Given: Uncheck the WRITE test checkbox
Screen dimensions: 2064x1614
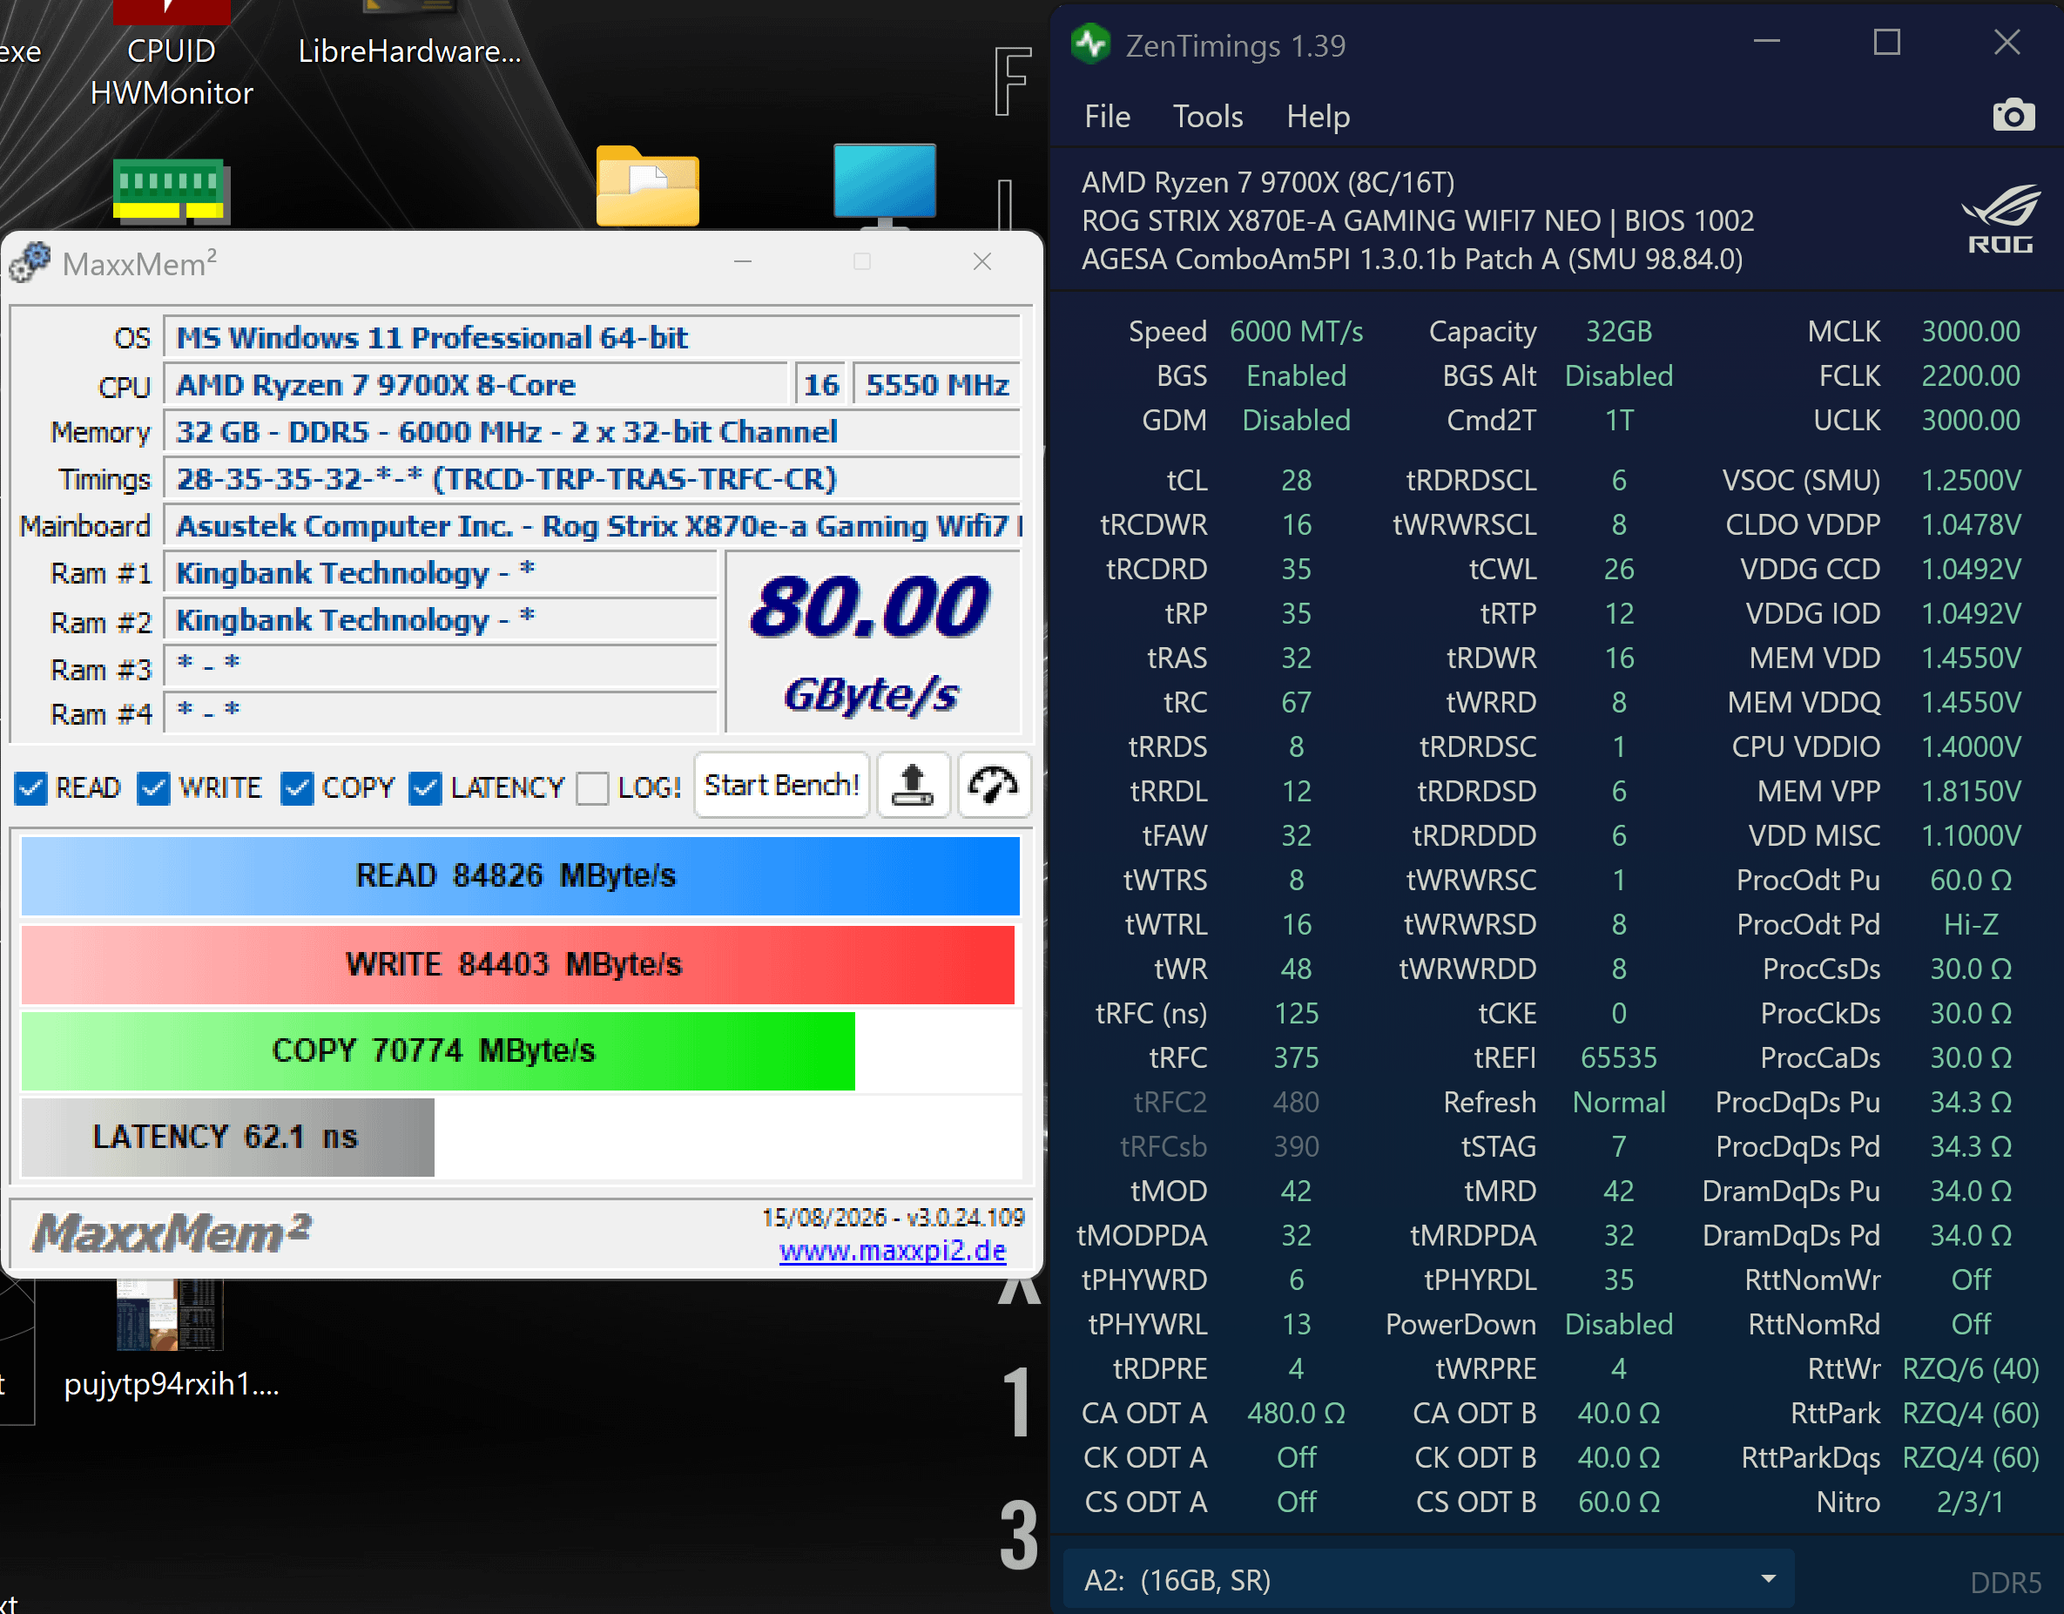Looking at the screenshot, I should click(153, 788).
